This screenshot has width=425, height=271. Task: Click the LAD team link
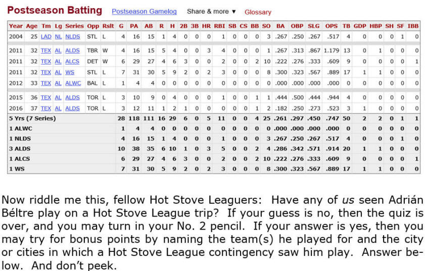coord(46,36)
